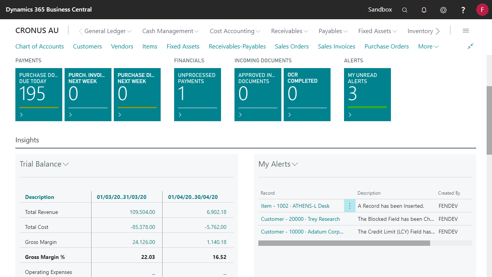Image resolution: width=492 pixels, height=277 pixels.
Task: Click Total Cost value -5,762.00
Action: point(216,227)
